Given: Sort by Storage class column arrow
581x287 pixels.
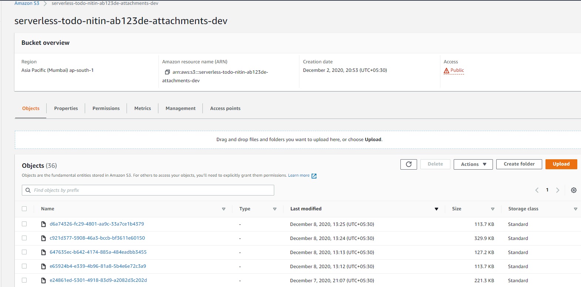Looking at the screenshot, I should tap(575, 209).
